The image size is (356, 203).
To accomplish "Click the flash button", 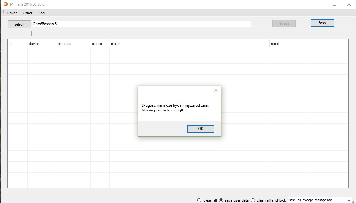I will [322, 23].
